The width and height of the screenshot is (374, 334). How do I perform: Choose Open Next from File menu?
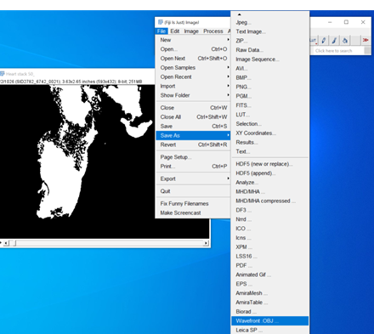coord(193,59)
